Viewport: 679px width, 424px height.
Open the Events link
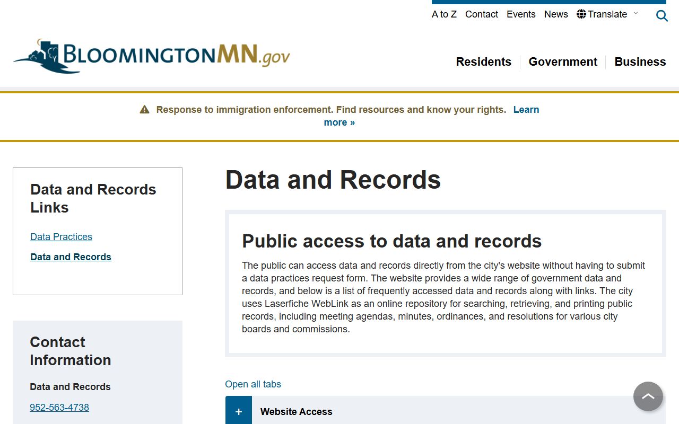click(x=521, y=14)
